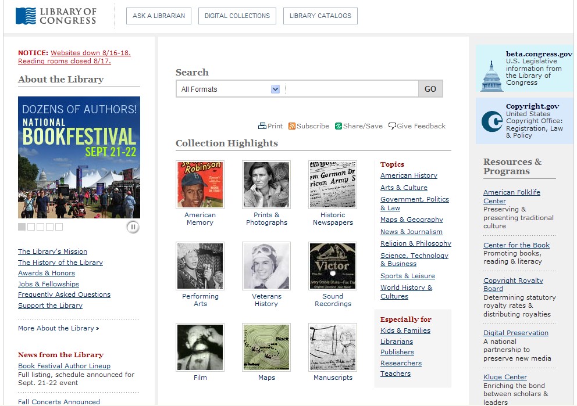Open Awards & Honors link
The image size is (577, 406).
click(47, 273)
